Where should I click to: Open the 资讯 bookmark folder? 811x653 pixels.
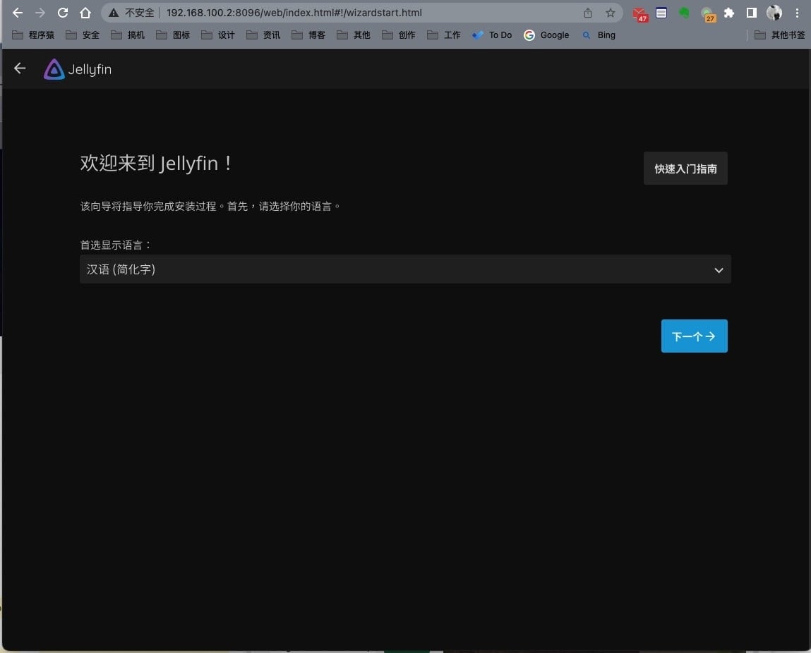click(x=263, y=35)
